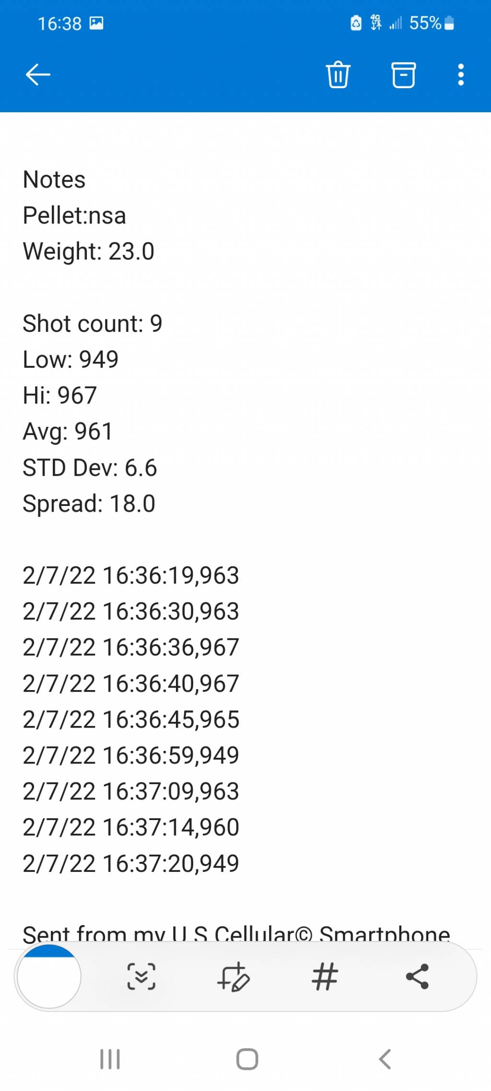Open the three-dot overflow menu

(x=461, y=75)
